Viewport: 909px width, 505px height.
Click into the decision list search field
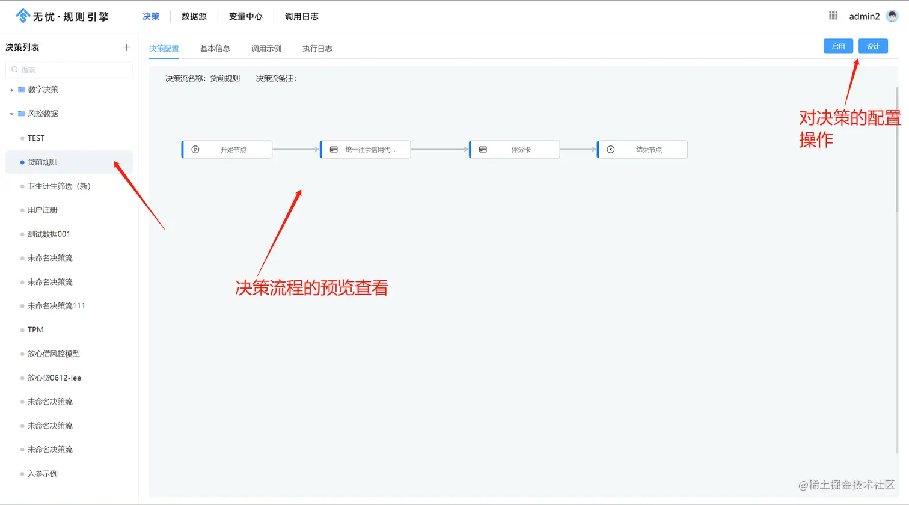[x=69, y=70]
